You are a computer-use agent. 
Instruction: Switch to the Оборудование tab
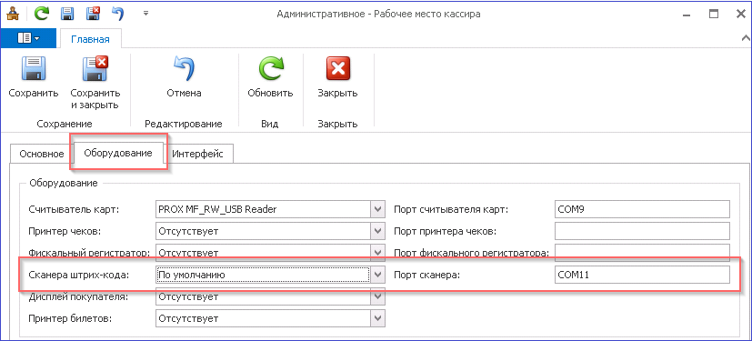[118, 153]
